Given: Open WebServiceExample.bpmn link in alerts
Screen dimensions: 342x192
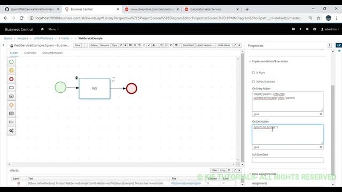Looking at the screenshot, I should (x=186, y=183).
